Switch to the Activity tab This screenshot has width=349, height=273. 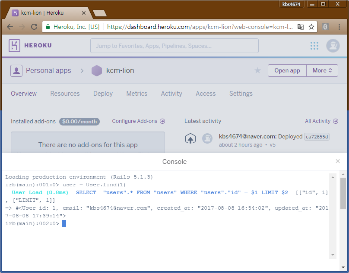tap(171, 94)
